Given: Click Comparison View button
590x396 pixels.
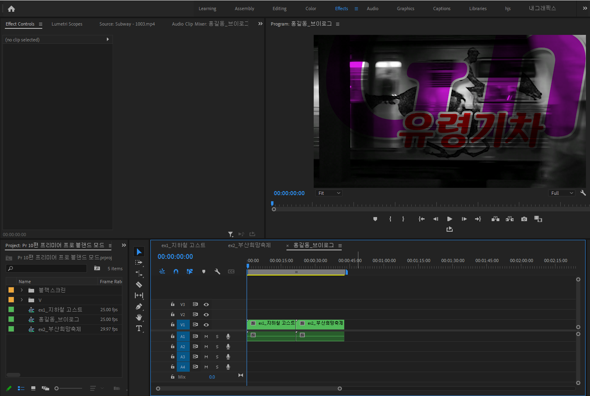Looking at the screenshot, I should click(538, 219).
